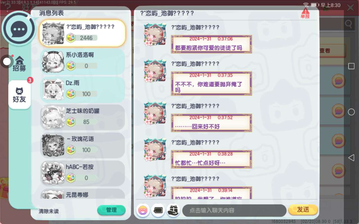Tap the Android recent apps square
Viewport: 359px width, 224px height.
click(x=351, y=66)
